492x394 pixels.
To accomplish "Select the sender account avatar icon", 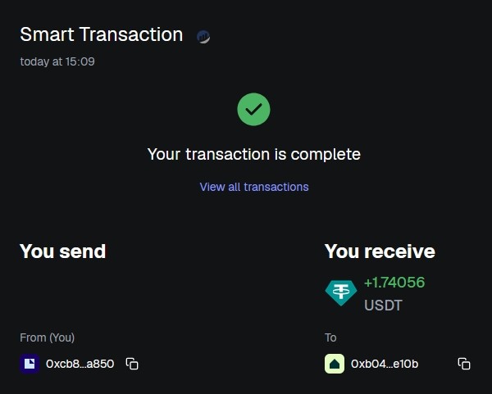I will point(30,364).
